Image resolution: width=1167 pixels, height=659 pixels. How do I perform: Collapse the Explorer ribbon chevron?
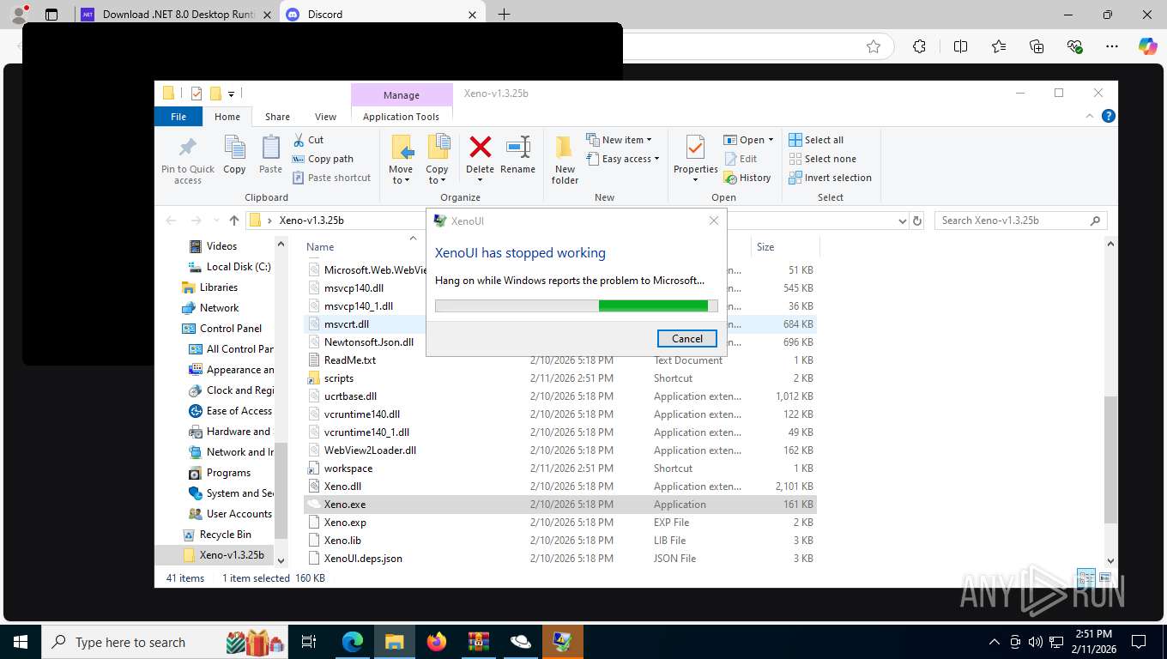click(x=1091, y=116)
